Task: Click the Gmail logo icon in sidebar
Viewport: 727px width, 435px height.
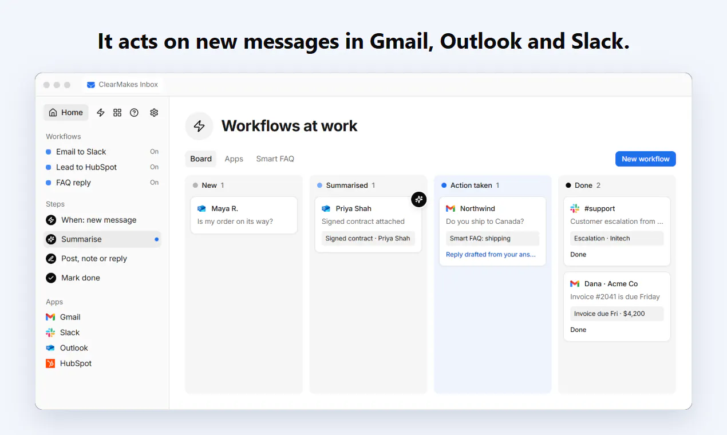Action: [50, 317]
